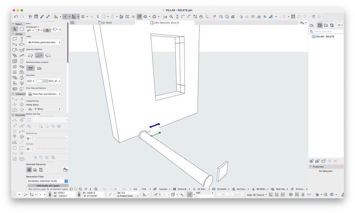Open the Layout Book tab in Navigator
Screen dimensions: 355x213
[326, 25]
